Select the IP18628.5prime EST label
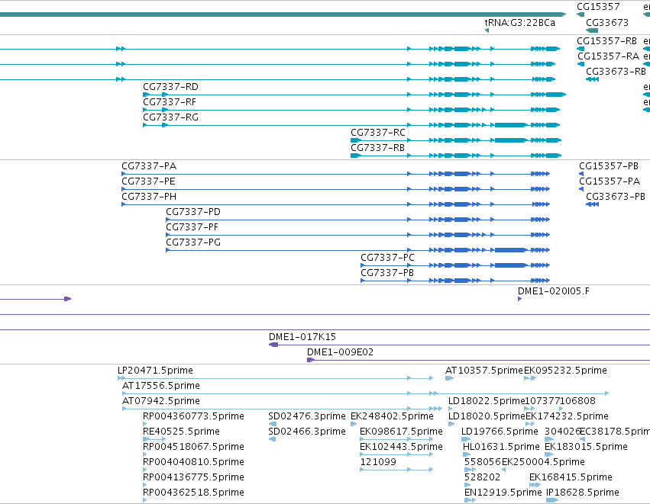This screenshot has width=650, height=504. point(583,493)
